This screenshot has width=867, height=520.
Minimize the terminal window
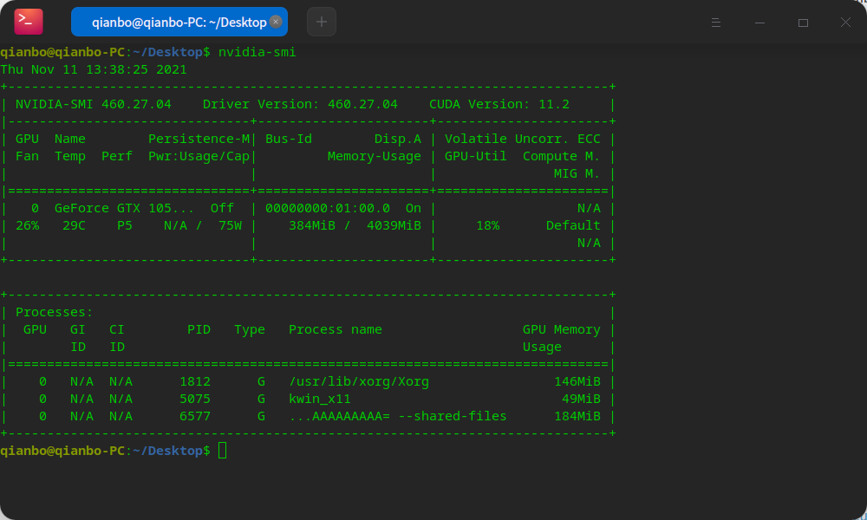759,23
